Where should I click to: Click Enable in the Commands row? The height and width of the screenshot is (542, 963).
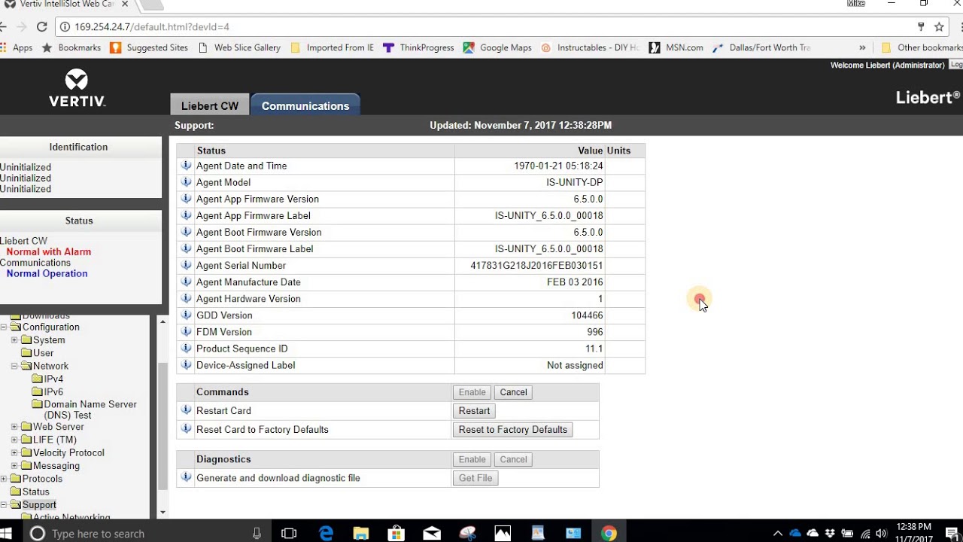coord(472,392)
